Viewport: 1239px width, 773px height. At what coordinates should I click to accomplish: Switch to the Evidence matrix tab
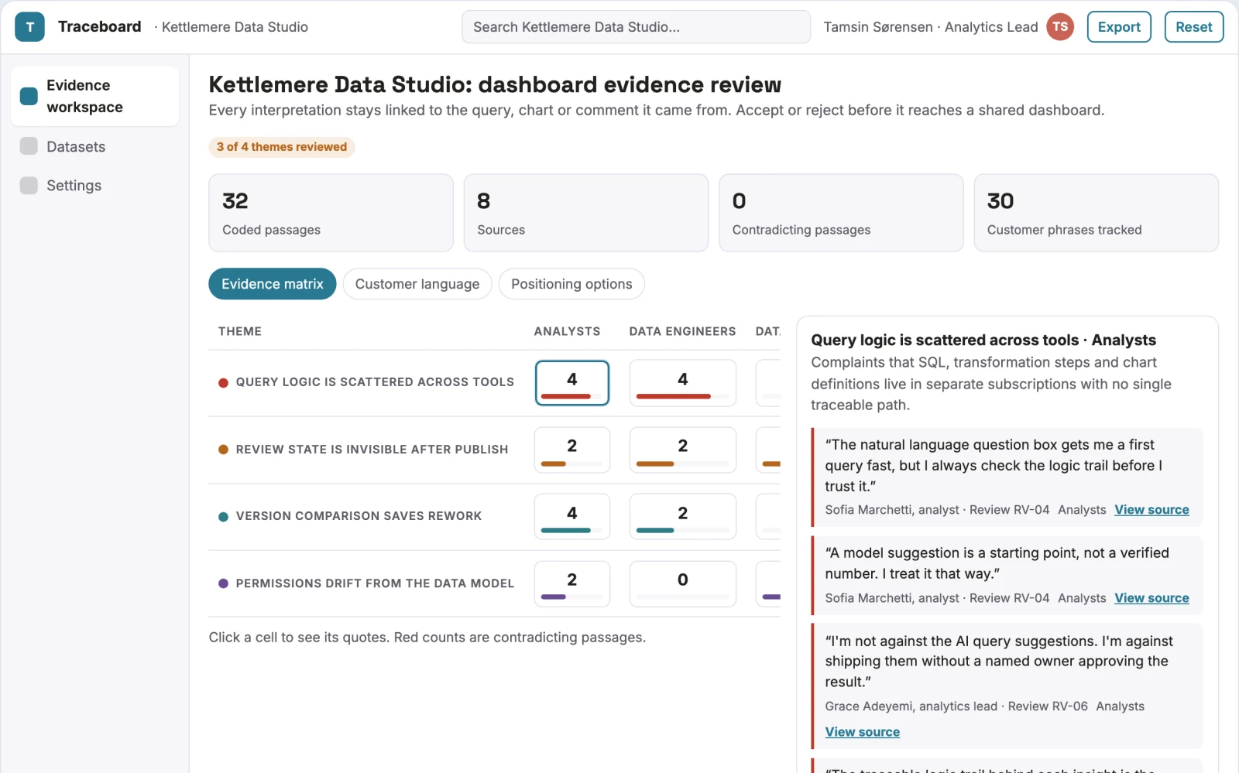(x=273, y=284)
